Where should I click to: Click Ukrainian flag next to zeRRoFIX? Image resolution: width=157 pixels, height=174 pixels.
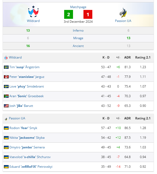6,167
